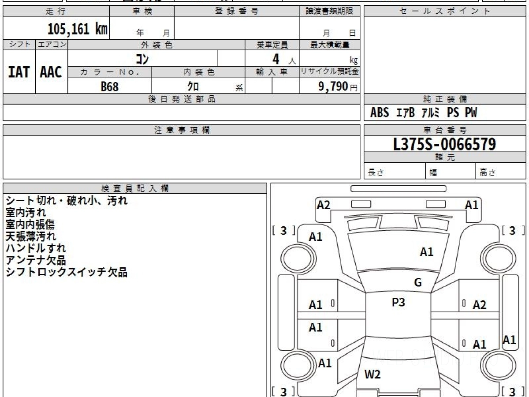Select the 登録番号 header

[237, 11]
